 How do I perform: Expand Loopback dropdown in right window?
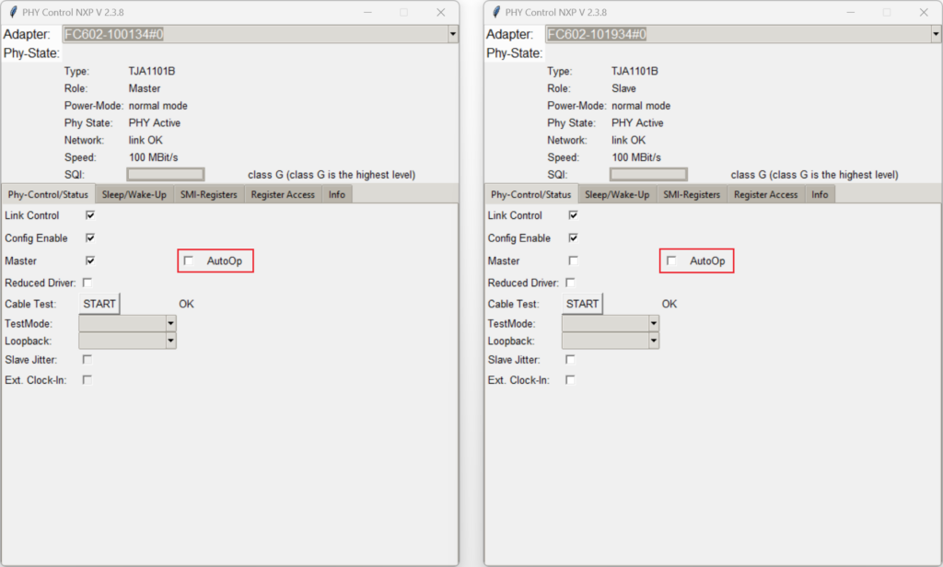click(x=654, y=341)
